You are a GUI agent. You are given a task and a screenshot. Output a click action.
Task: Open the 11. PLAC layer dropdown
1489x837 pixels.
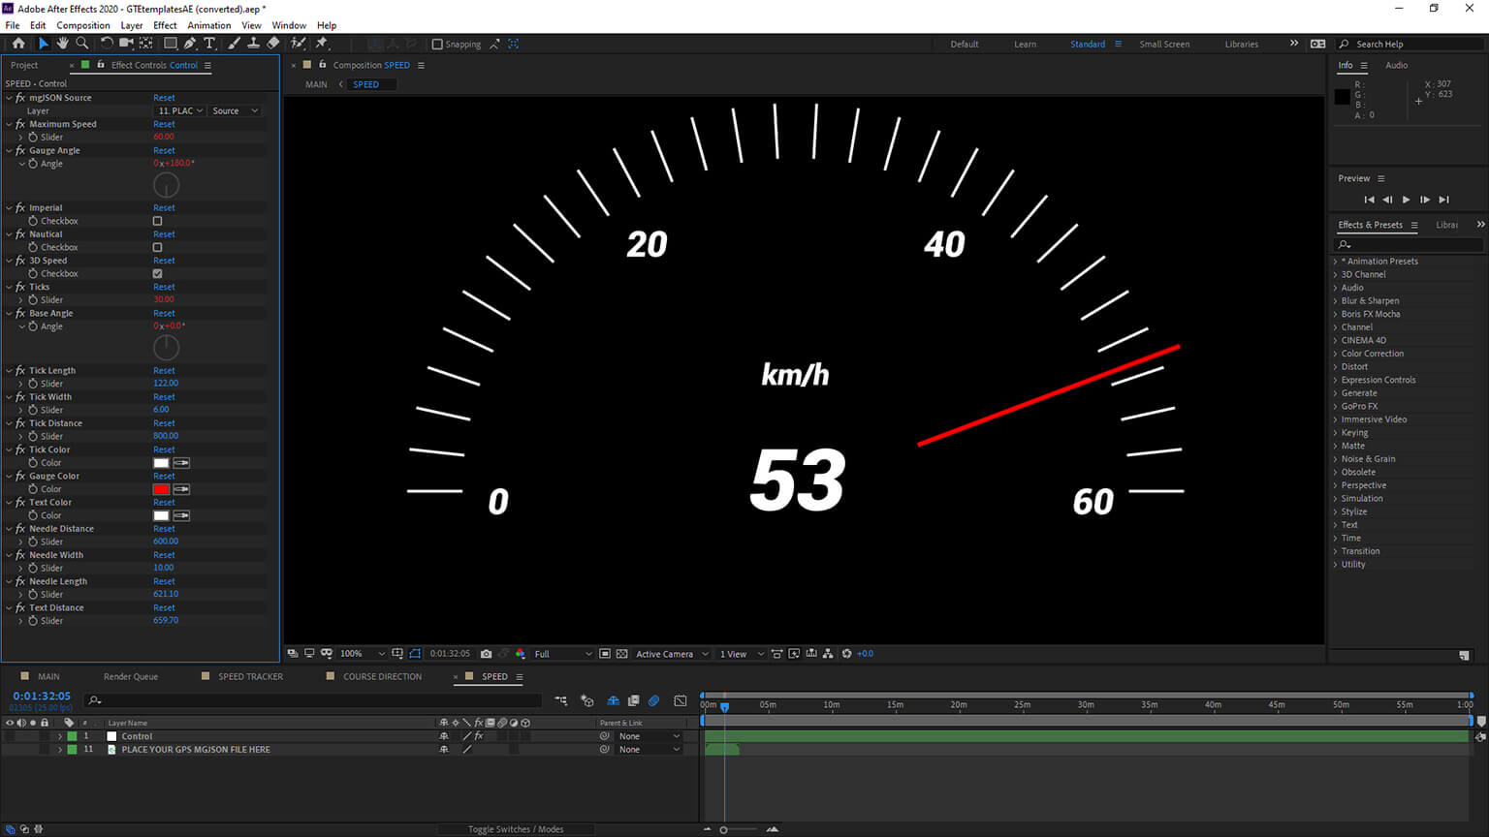(179, 110)
